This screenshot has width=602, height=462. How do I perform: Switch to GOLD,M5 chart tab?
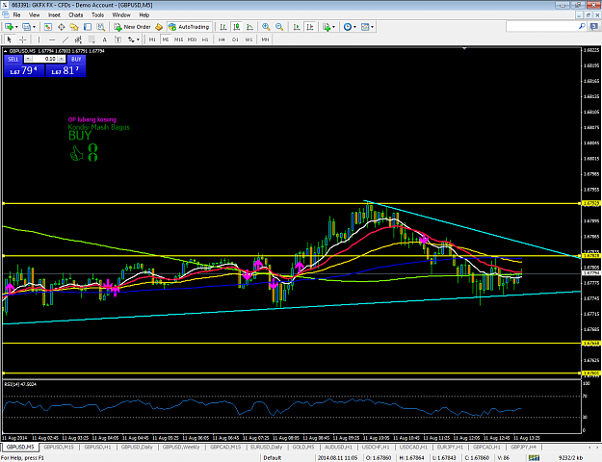tap(303, 447)
